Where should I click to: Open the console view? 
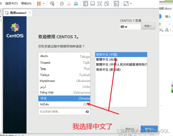116,4
